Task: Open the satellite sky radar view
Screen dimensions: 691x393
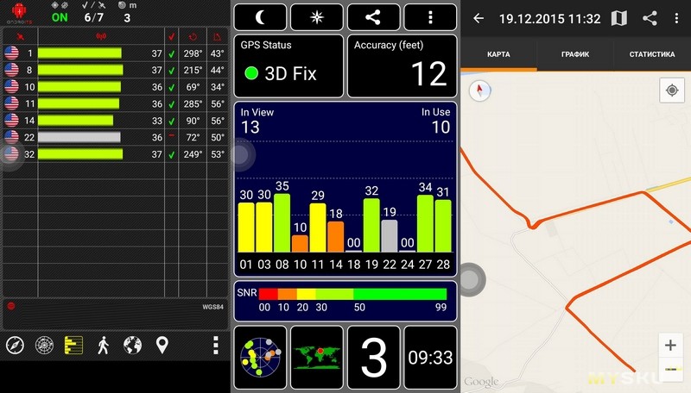Action: 44,346
